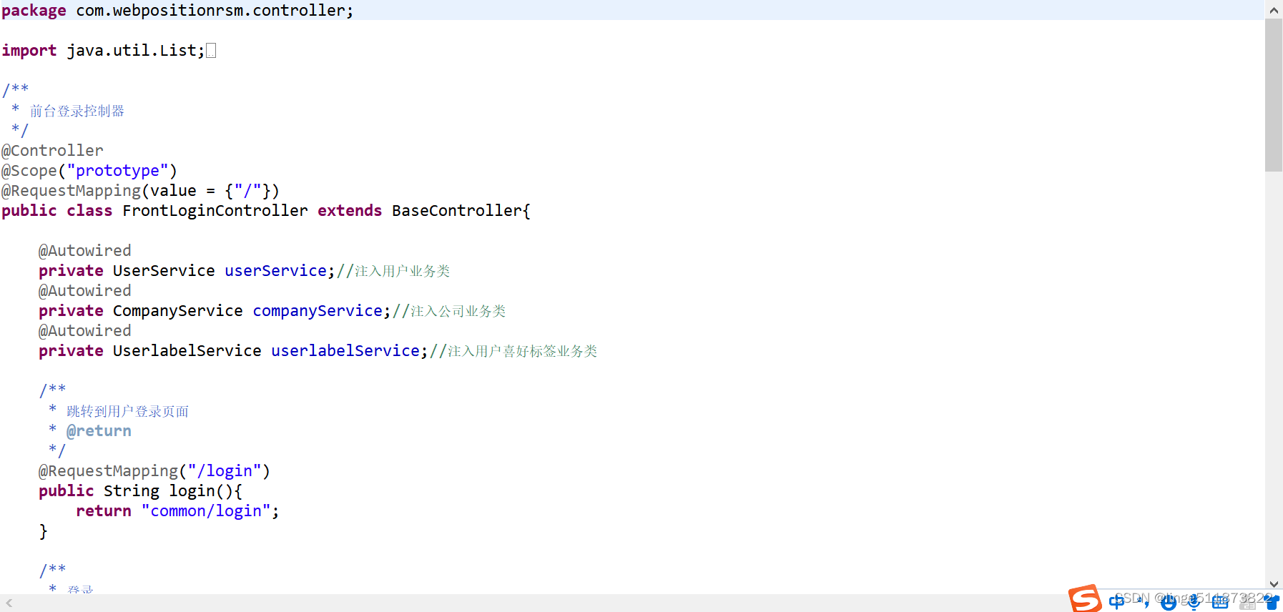Click the "companyService;" field name
The height and width of the screenshot is (612, 1283).
tap(322, 311)
